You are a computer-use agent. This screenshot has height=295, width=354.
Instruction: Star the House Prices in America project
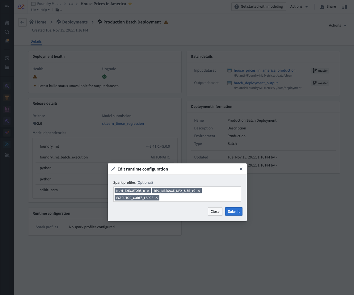[x=130, y=4]
